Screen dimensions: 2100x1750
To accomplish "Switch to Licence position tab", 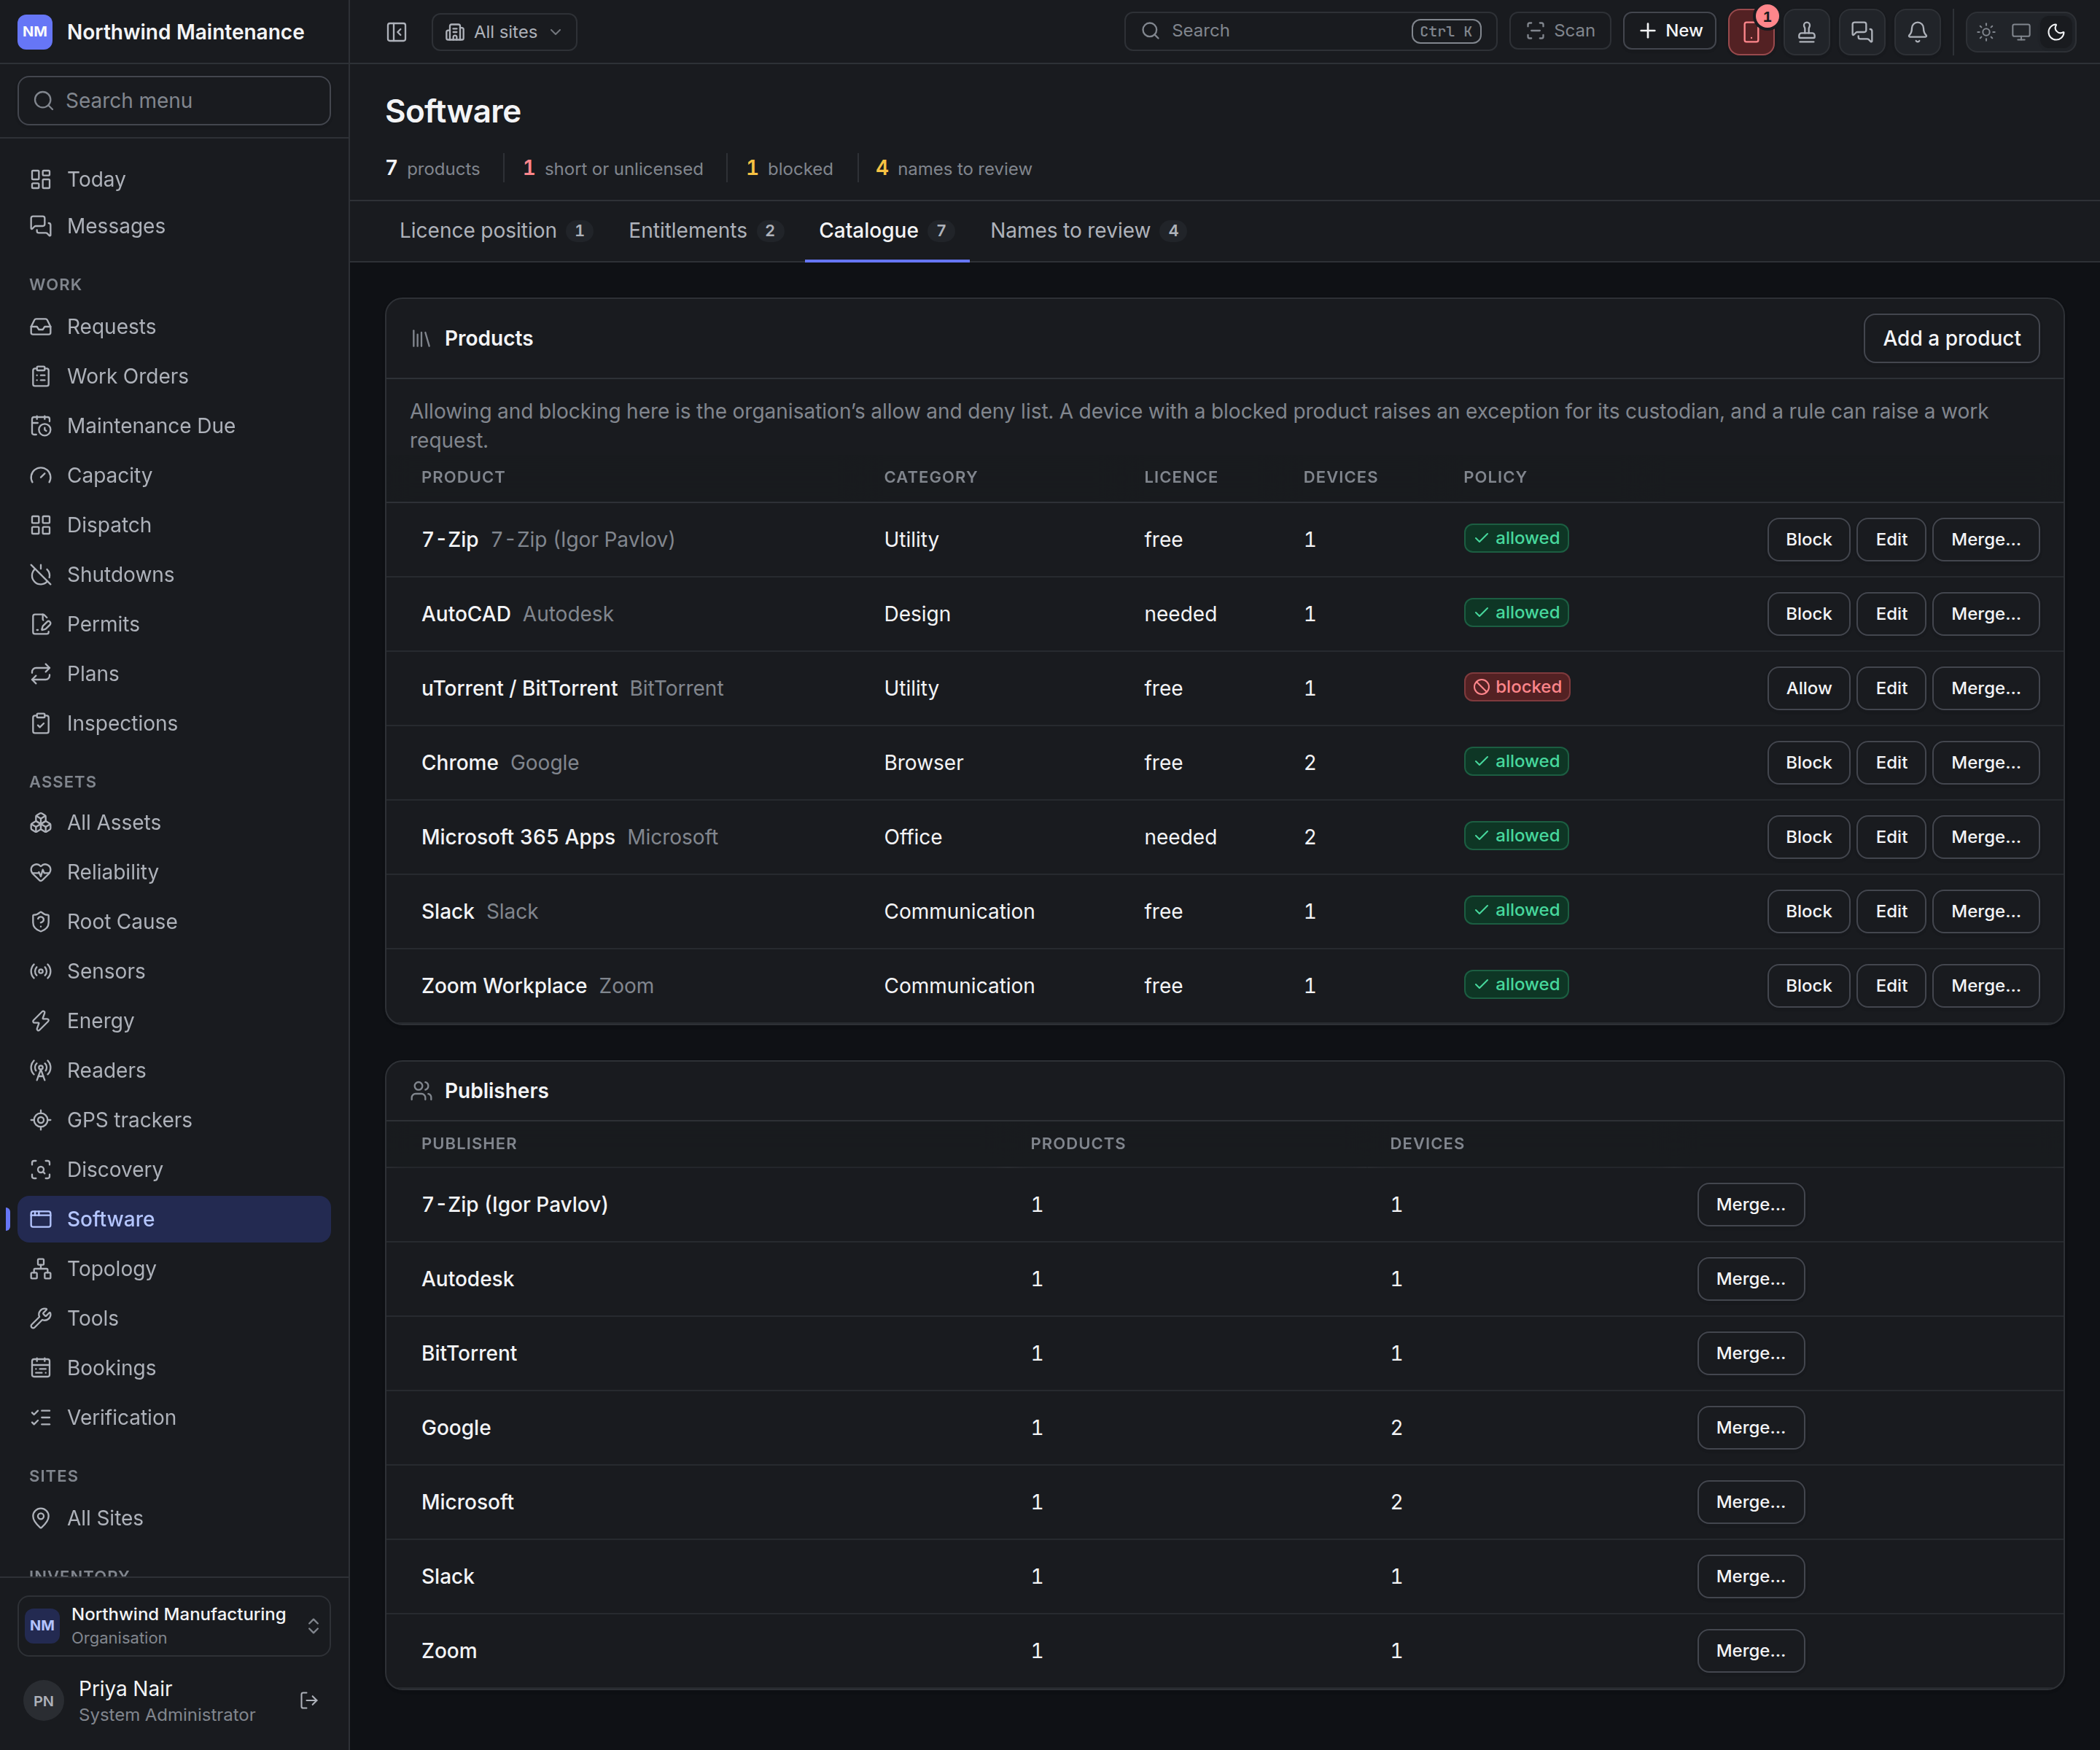I will 495,231.
